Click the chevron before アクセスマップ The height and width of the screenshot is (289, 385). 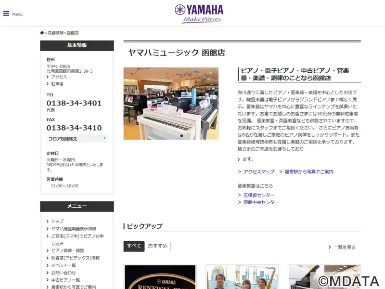(x=239, y=171)
